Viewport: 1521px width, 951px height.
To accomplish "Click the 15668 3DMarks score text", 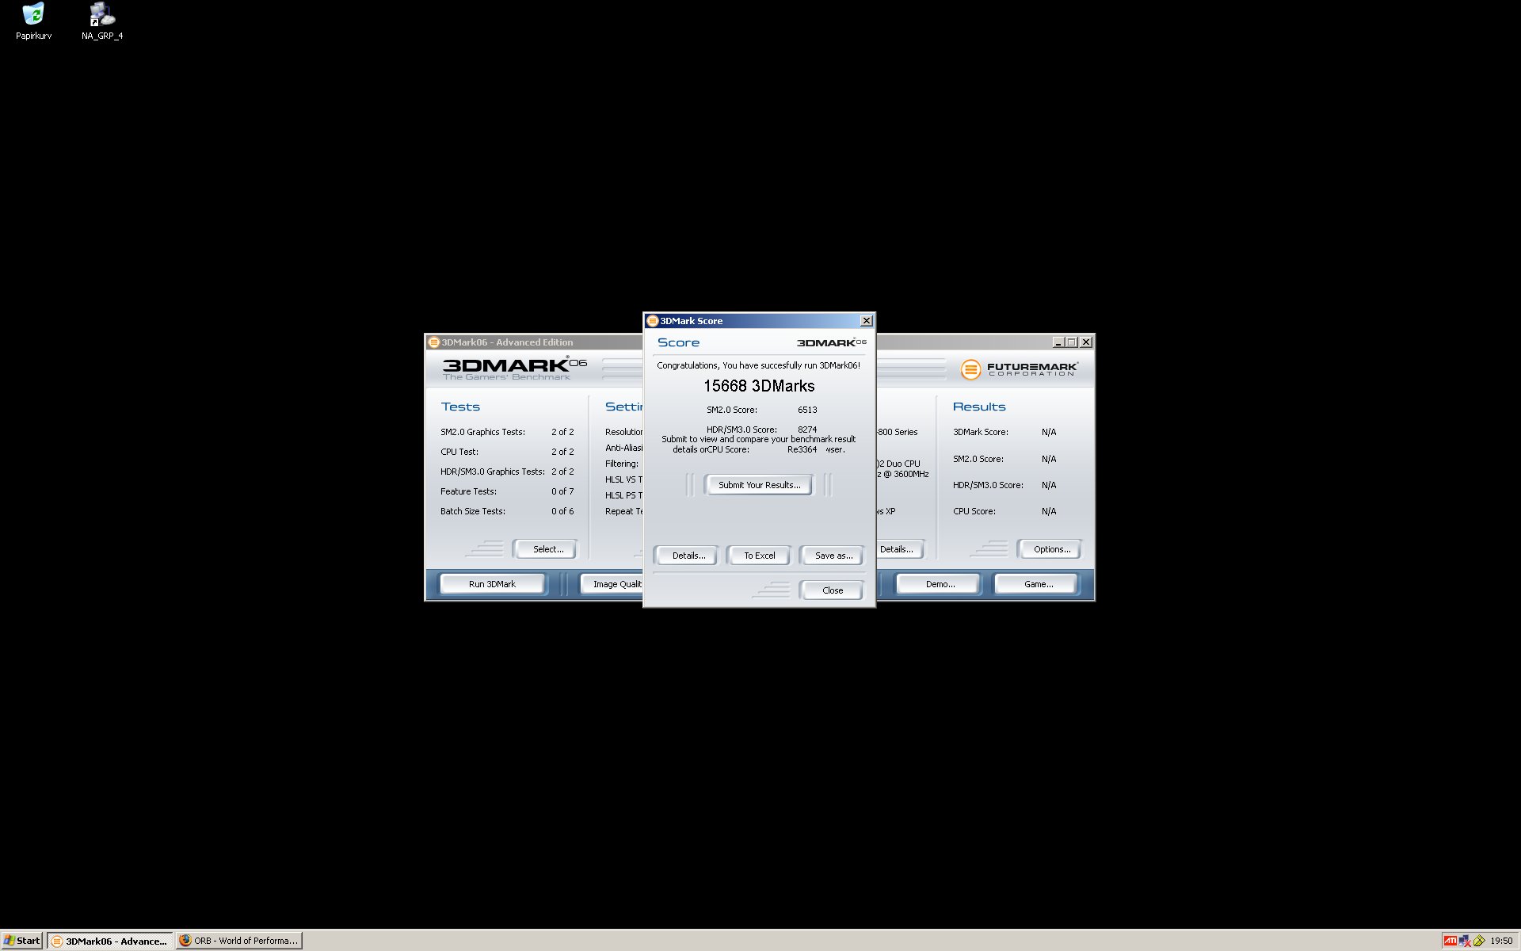I will click(x=759, y=386).
